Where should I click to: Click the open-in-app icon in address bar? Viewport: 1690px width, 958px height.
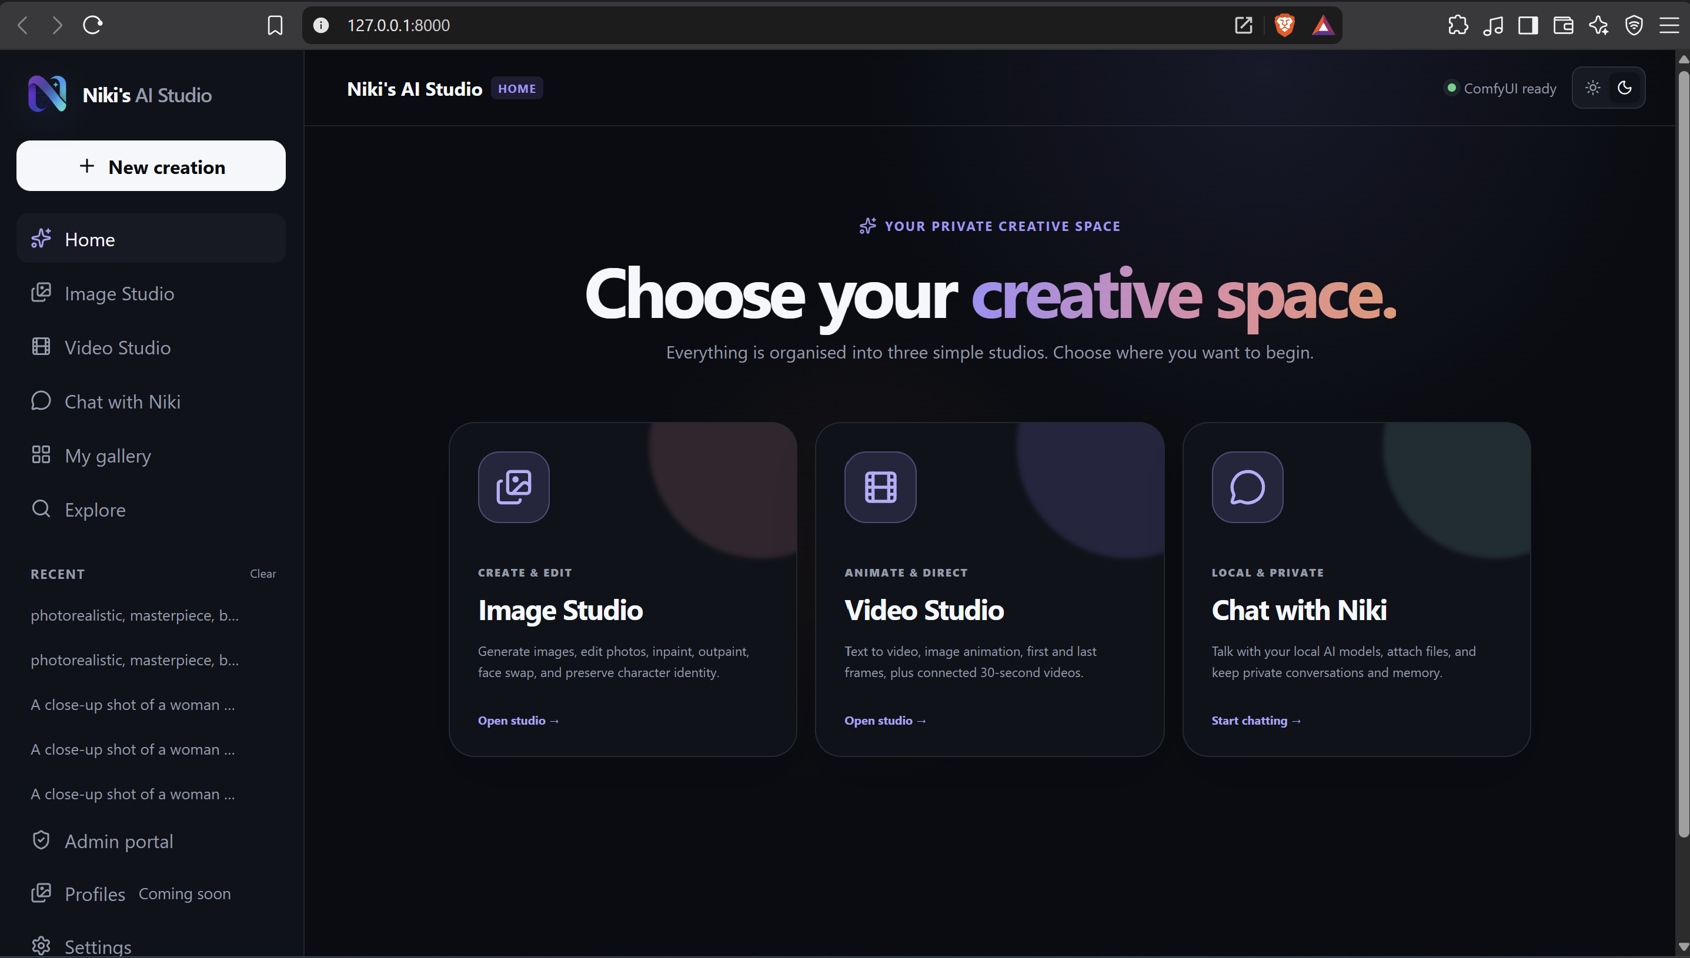[x=1243, y=25]
